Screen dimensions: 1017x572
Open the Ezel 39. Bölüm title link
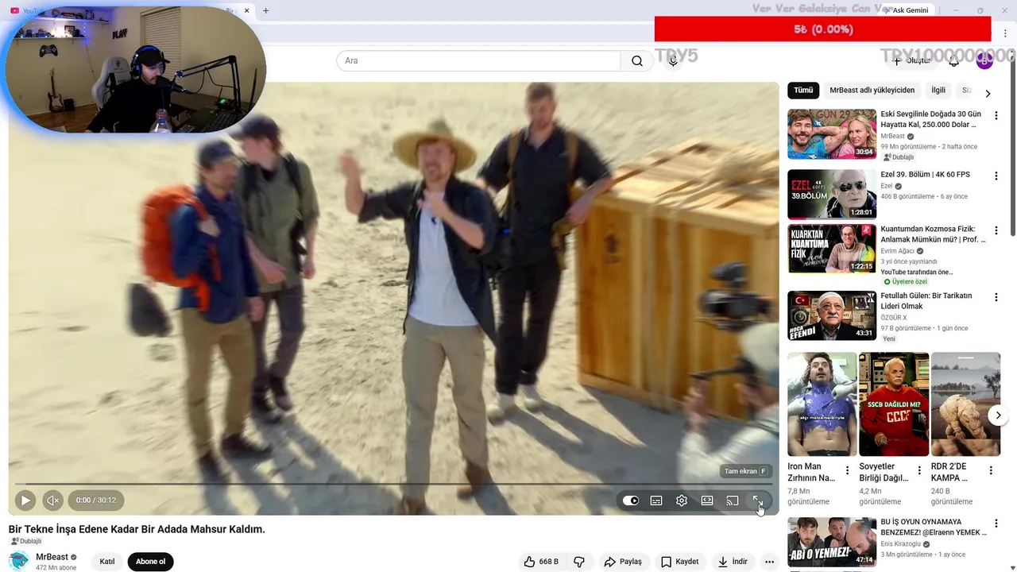point(925,175)
